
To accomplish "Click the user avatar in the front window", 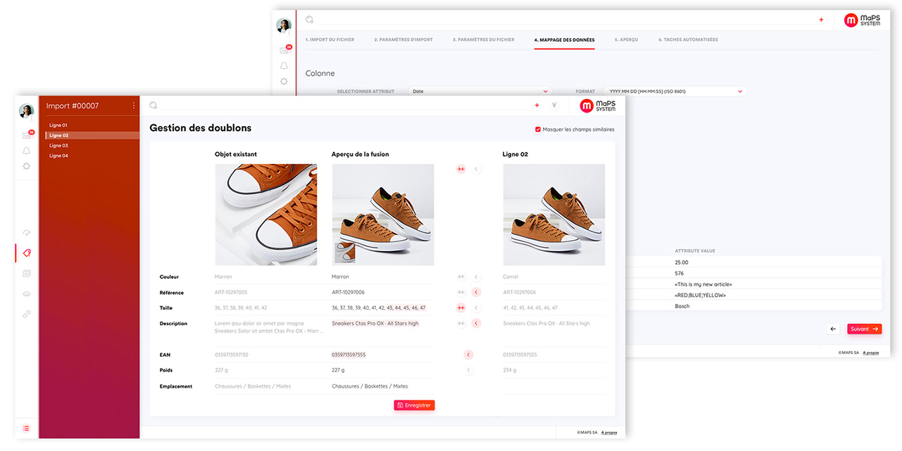I will point(27,111).
